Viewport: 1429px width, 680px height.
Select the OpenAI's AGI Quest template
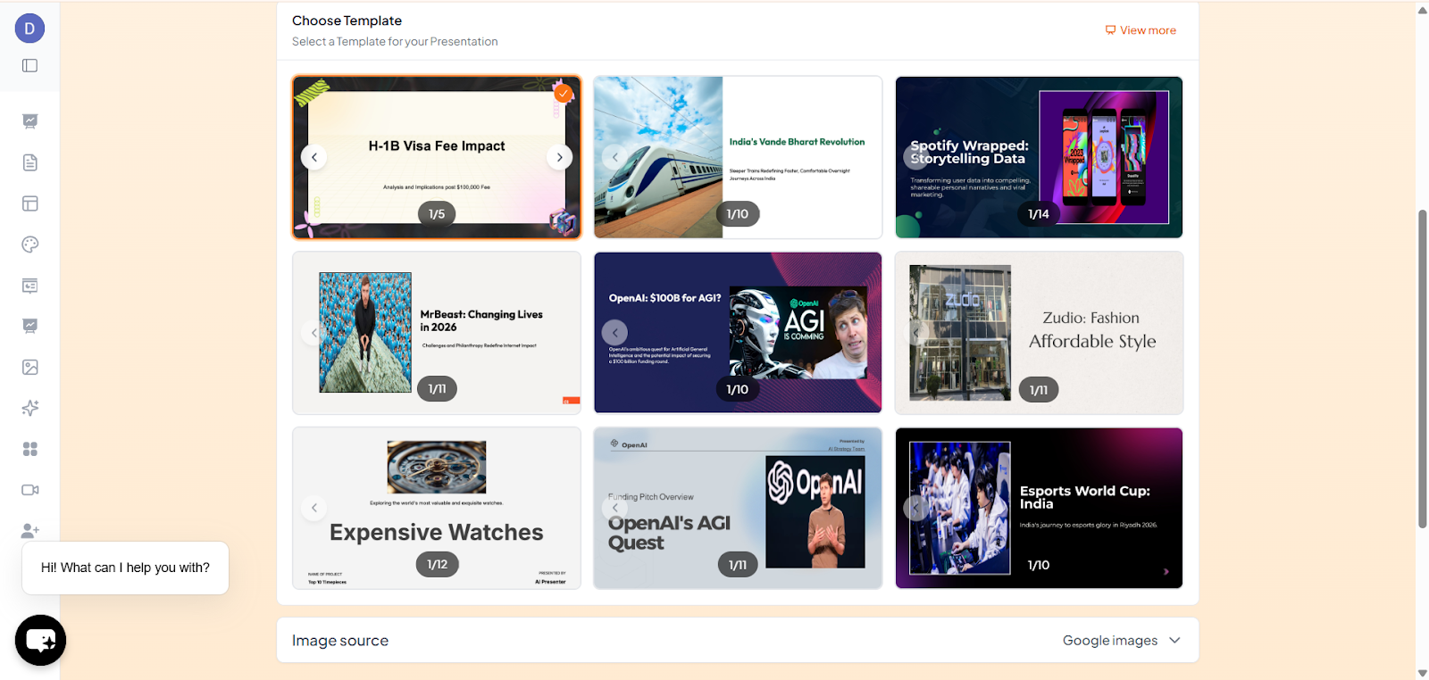click(738, 508)
